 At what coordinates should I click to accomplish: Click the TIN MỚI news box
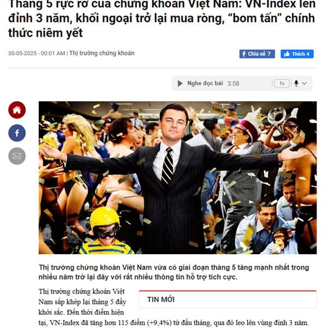click(227, 300)
